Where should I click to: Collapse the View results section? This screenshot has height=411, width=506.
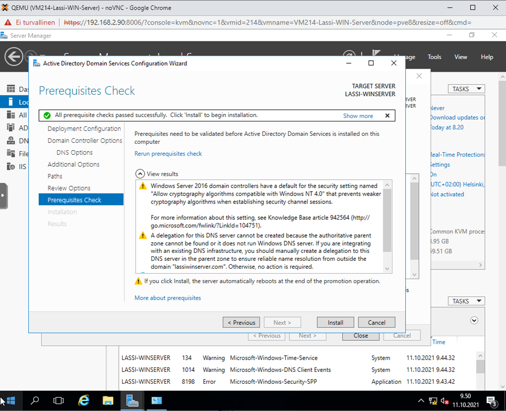pos(140,174)
